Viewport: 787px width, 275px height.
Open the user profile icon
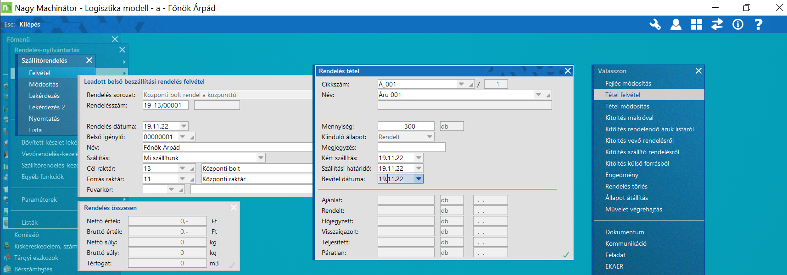(x=675, y=24)
